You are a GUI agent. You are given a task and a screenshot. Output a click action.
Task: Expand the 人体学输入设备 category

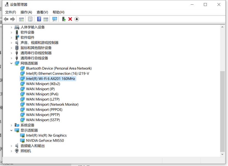point(11,27)
